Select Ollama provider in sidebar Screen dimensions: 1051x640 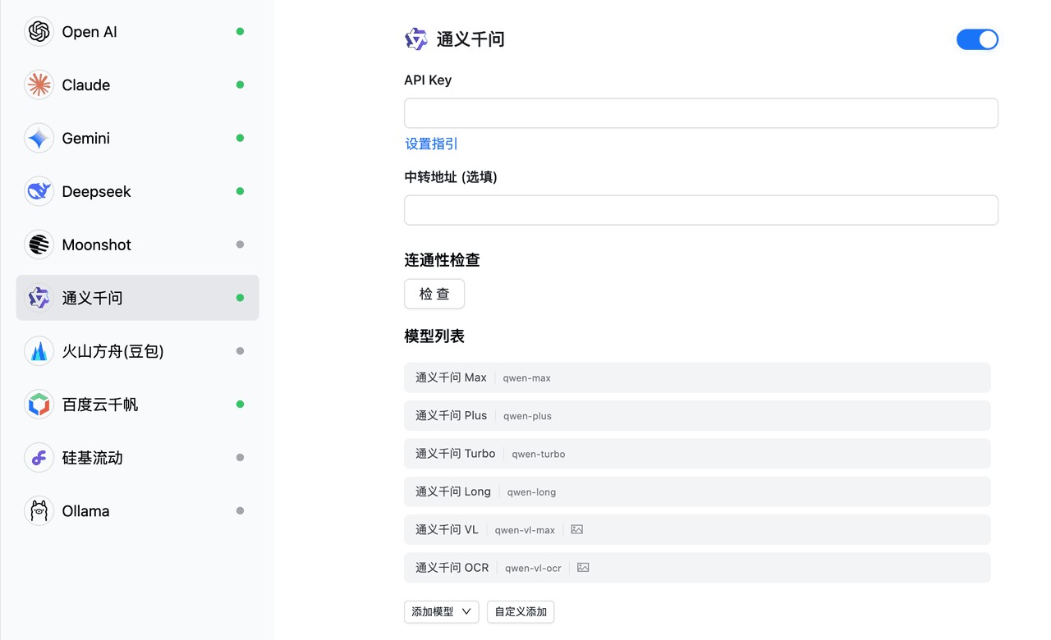pos(138,510)
